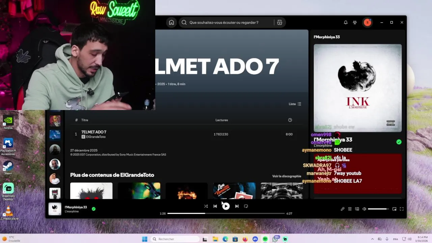Skip to the previous track

pos(215,206)
